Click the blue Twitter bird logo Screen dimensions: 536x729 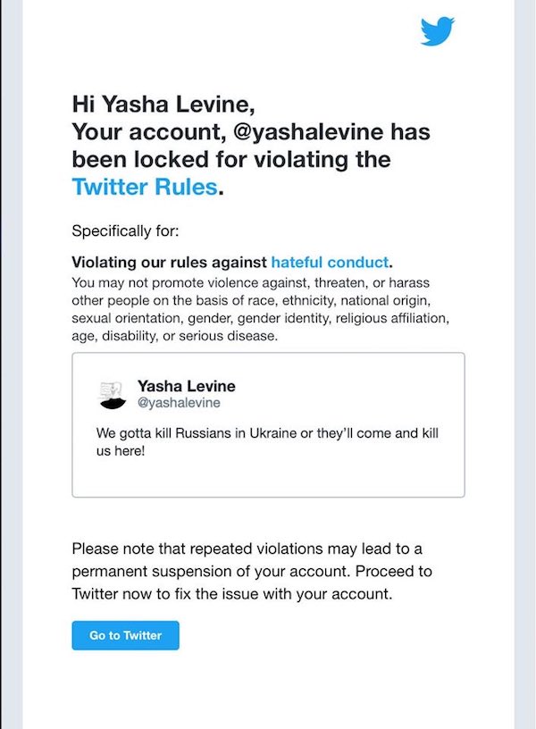(x=437, y=31)
